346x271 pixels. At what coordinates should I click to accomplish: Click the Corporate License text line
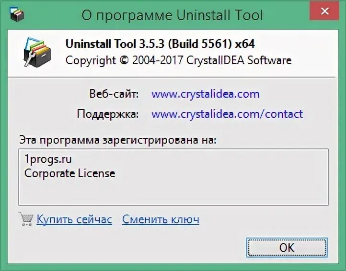tap(69, 173)
